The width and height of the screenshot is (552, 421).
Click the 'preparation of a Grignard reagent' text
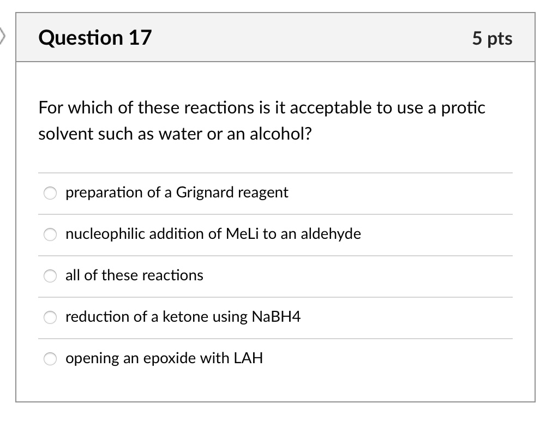point(176,193)
